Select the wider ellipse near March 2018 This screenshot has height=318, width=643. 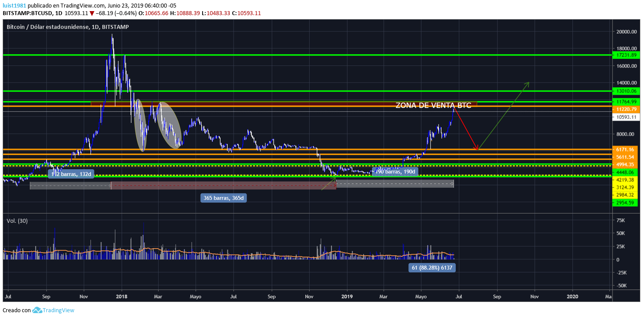170,125
